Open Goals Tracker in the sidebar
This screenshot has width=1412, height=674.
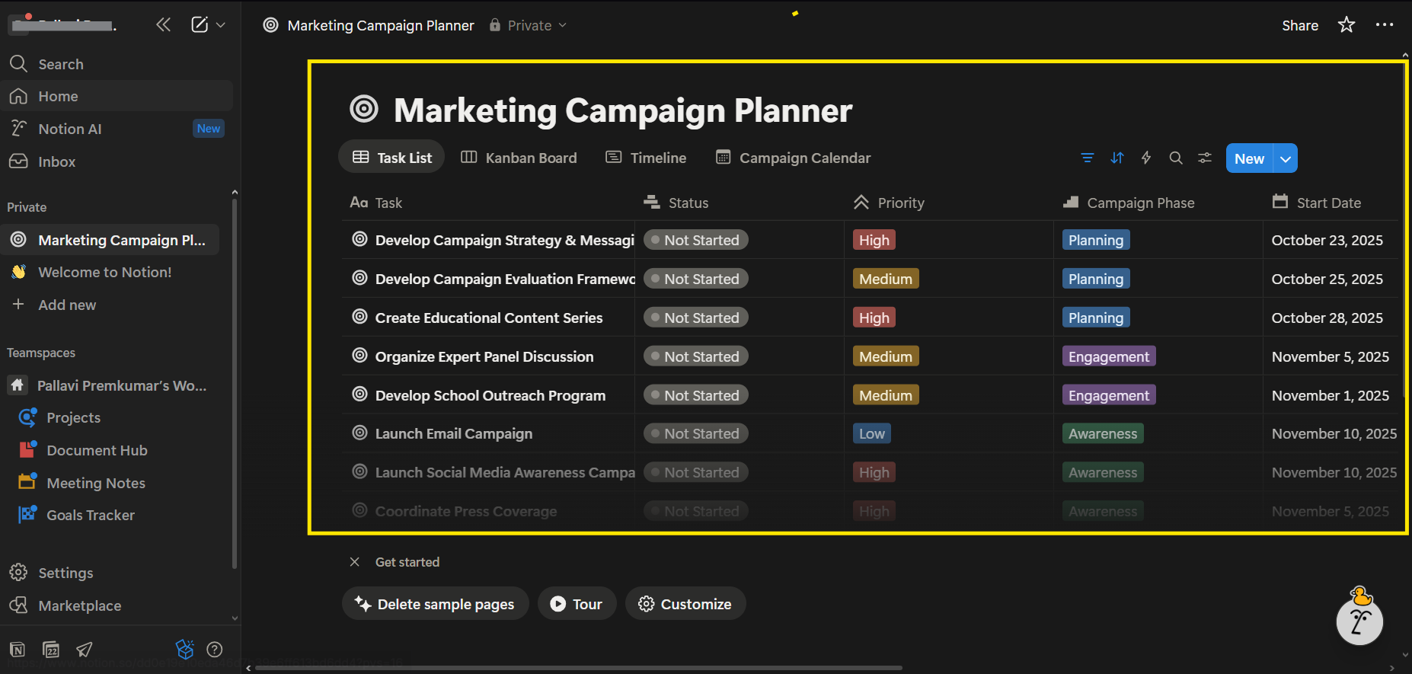(91, 515)
